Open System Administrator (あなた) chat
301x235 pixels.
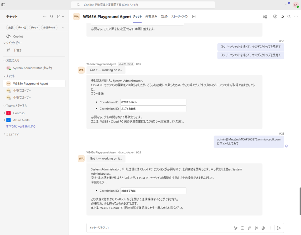pos(32,68)
